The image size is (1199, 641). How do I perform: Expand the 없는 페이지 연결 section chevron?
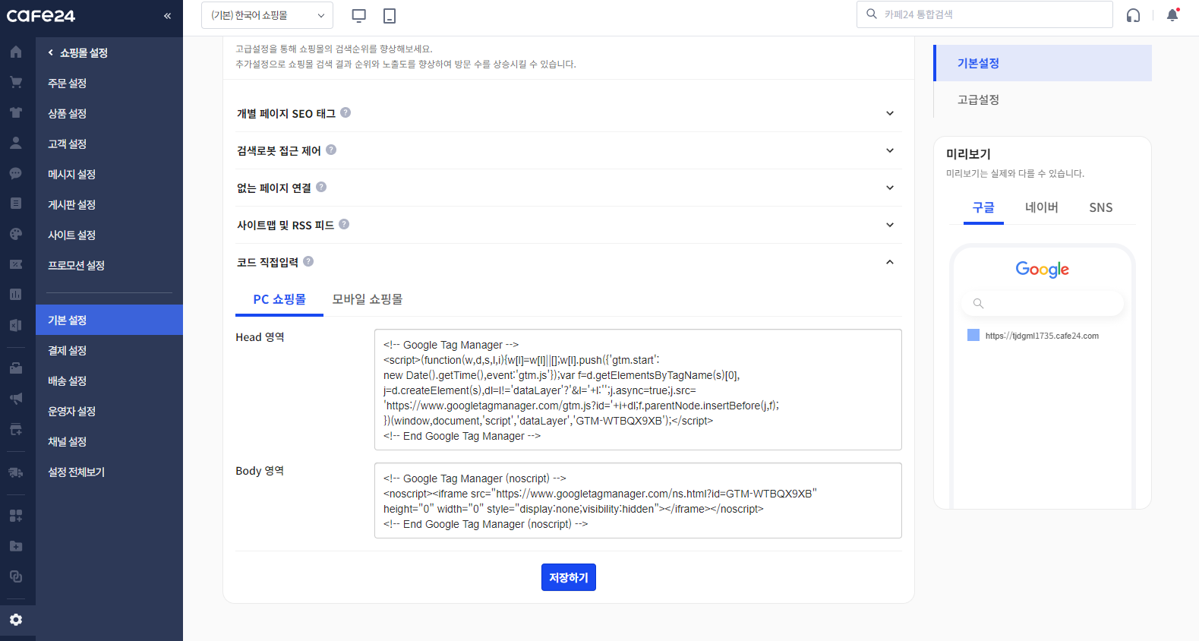point(890,188)
